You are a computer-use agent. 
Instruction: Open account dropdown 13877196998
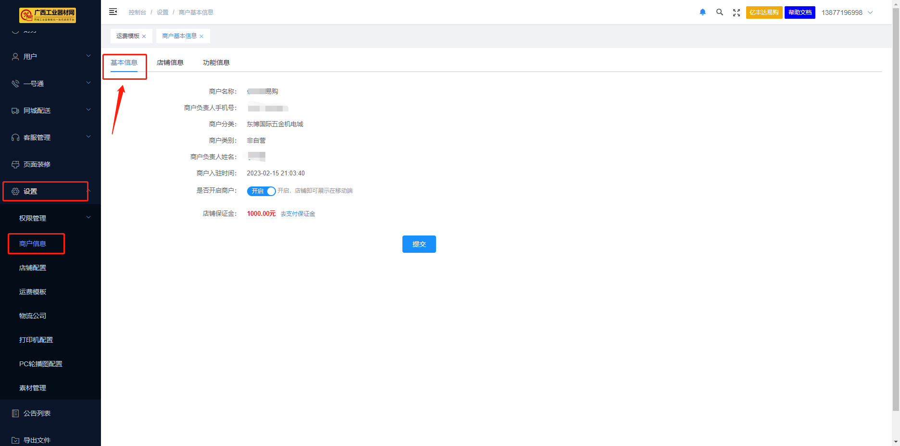(847, 12)
